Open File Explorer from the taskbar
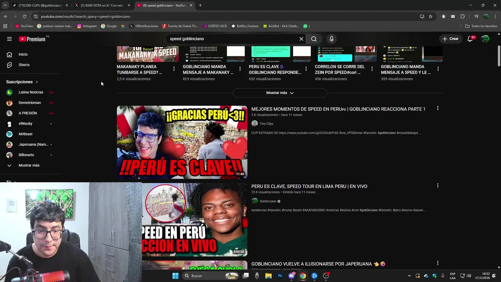Screen dimensions: 501x282 click(269, 276)
